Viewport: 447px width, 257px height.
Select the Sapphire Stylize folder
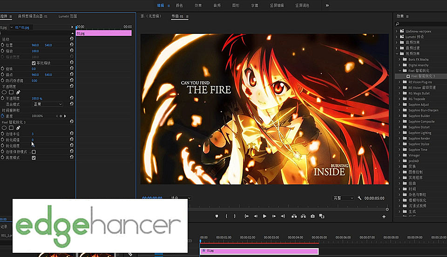[x=419, y=144]
